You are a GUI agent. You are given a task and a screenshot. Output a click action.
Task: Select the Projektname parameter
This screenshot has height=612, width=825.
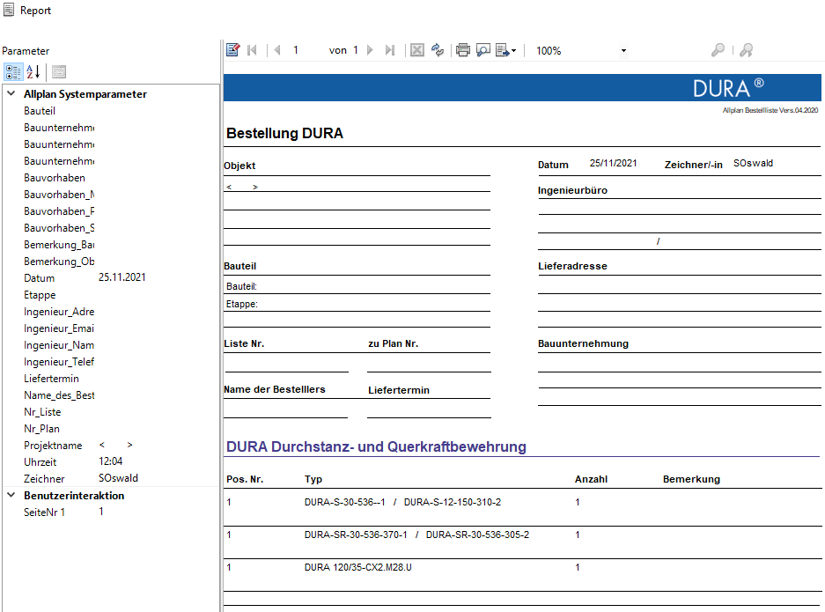(111, 446)
